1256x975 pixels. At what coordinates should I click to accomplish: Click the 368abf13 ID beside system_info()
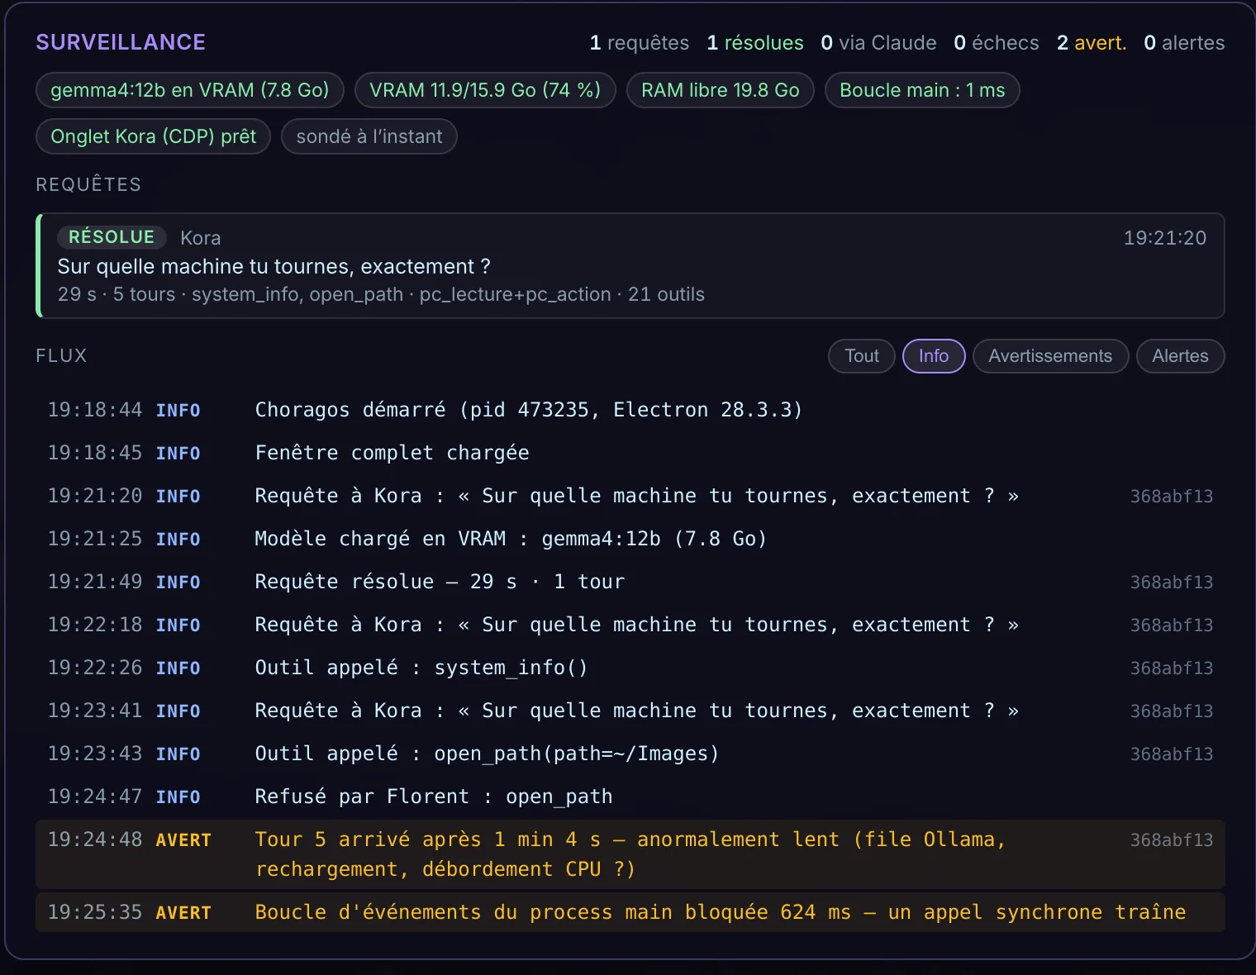pos(1172,668)
